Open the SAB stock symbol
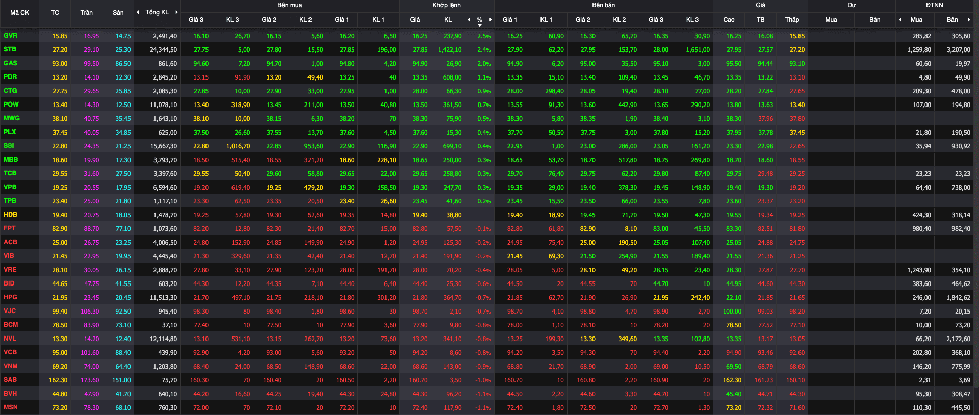The height and width of the screenshot is (415, 979). tap(10, 380)
